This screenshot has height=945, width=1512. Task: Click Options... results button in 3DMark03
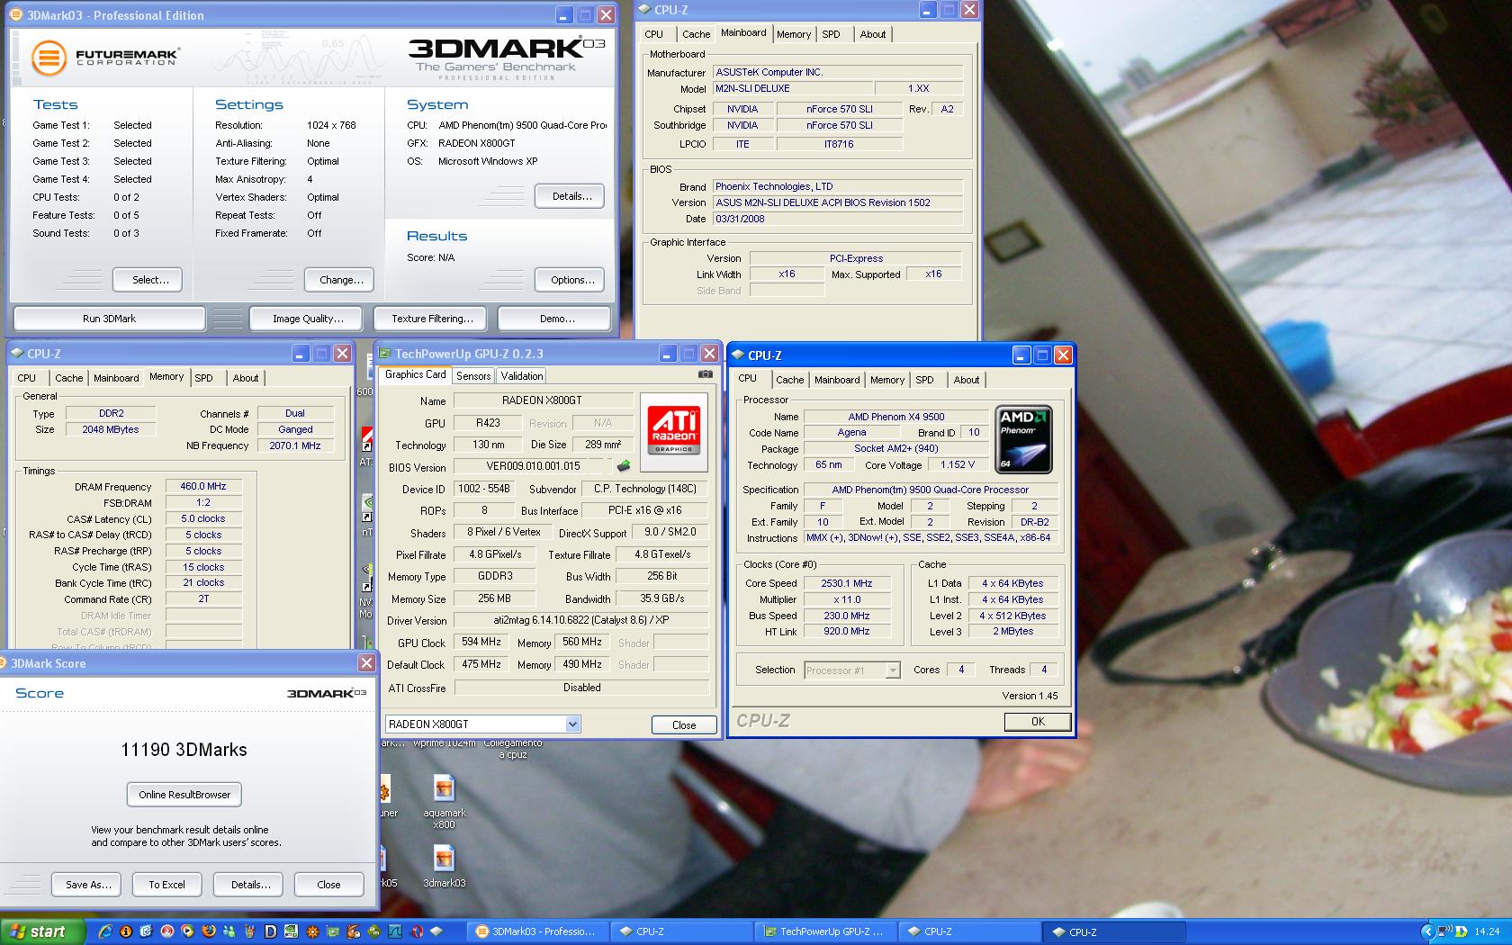(570, 280)
